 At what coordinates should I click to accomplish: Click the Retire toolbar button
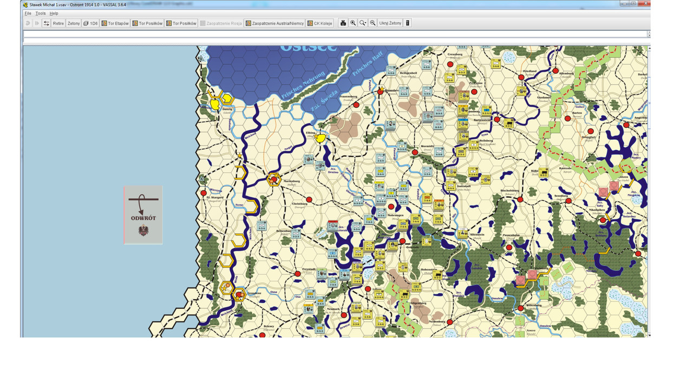tap(58, 23)
